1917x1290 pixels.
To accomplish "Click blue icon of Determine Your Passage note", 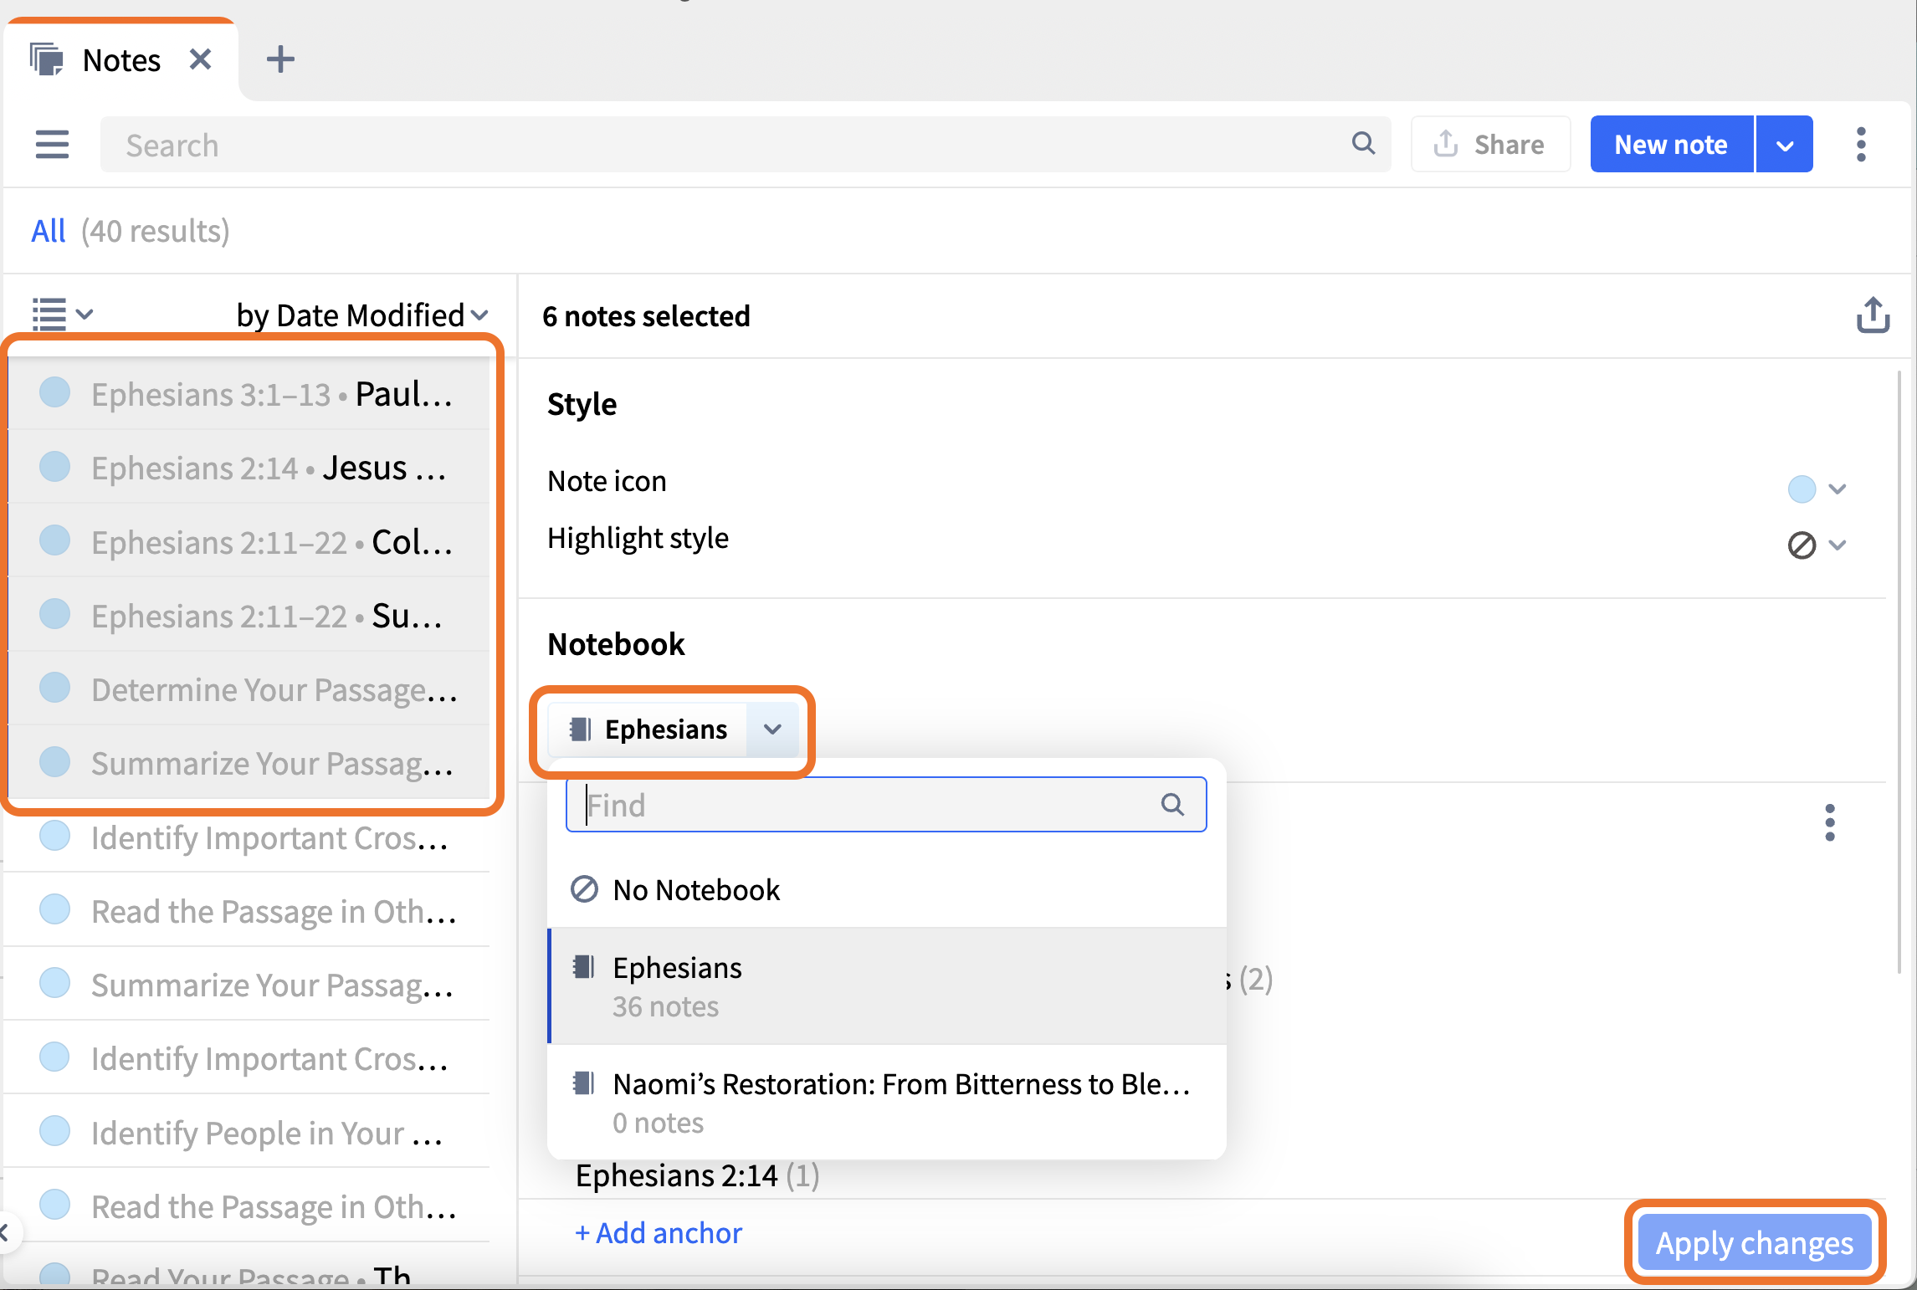I will click(x=55, y=688).
